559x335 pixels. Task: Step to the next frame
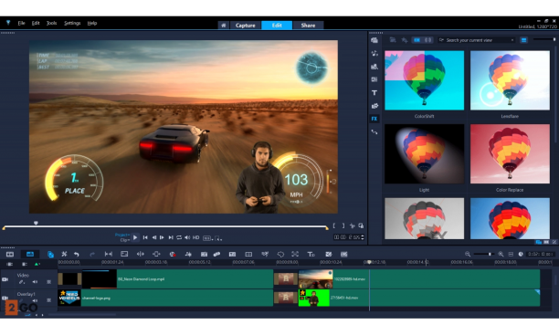tap(162, 237)
